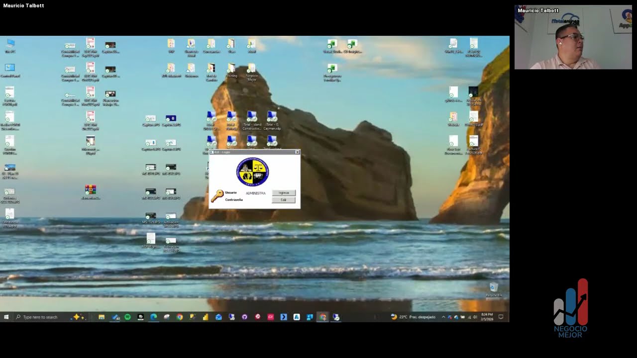Image resolution: width=637 pixels, height=358 pixels.
Task: Click the circular crest logo in login dialog
Action: click(x=252, y=172)
